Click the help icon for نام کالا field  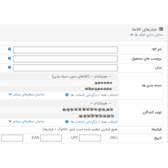pos(10,49)
